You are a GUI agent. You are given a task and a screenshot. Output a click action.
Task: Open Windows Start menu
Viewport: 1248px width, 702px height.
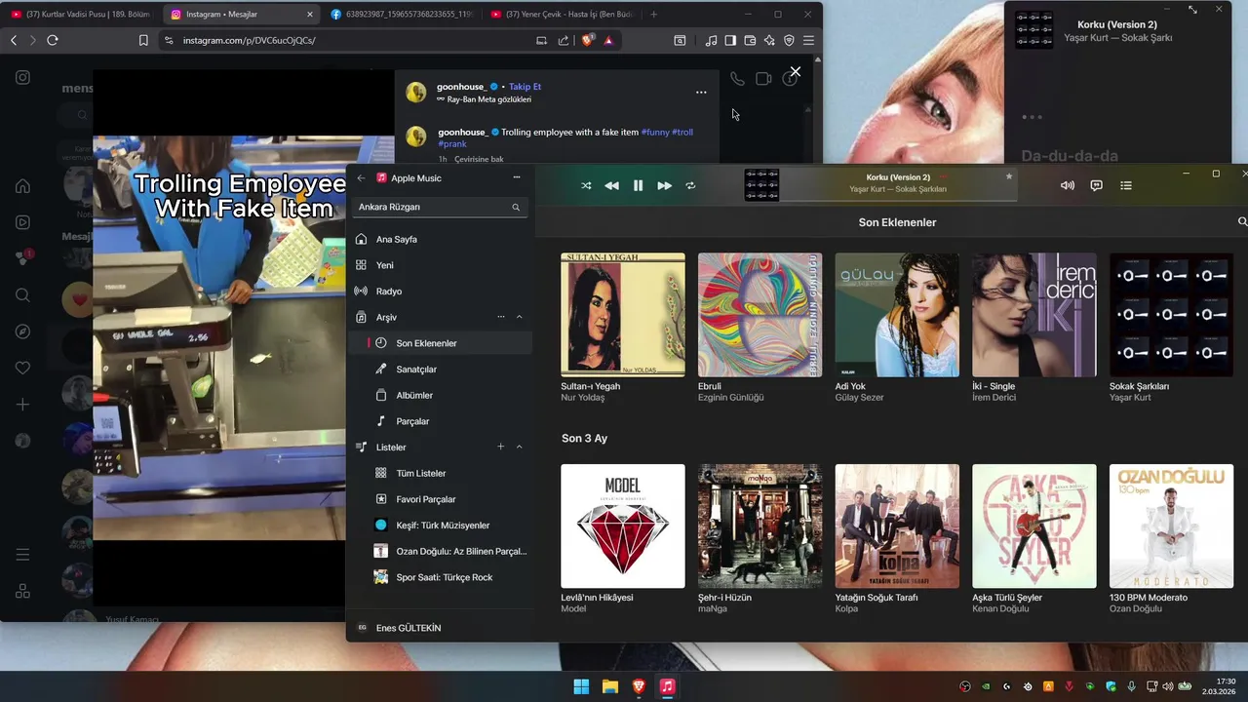point(581,686)
